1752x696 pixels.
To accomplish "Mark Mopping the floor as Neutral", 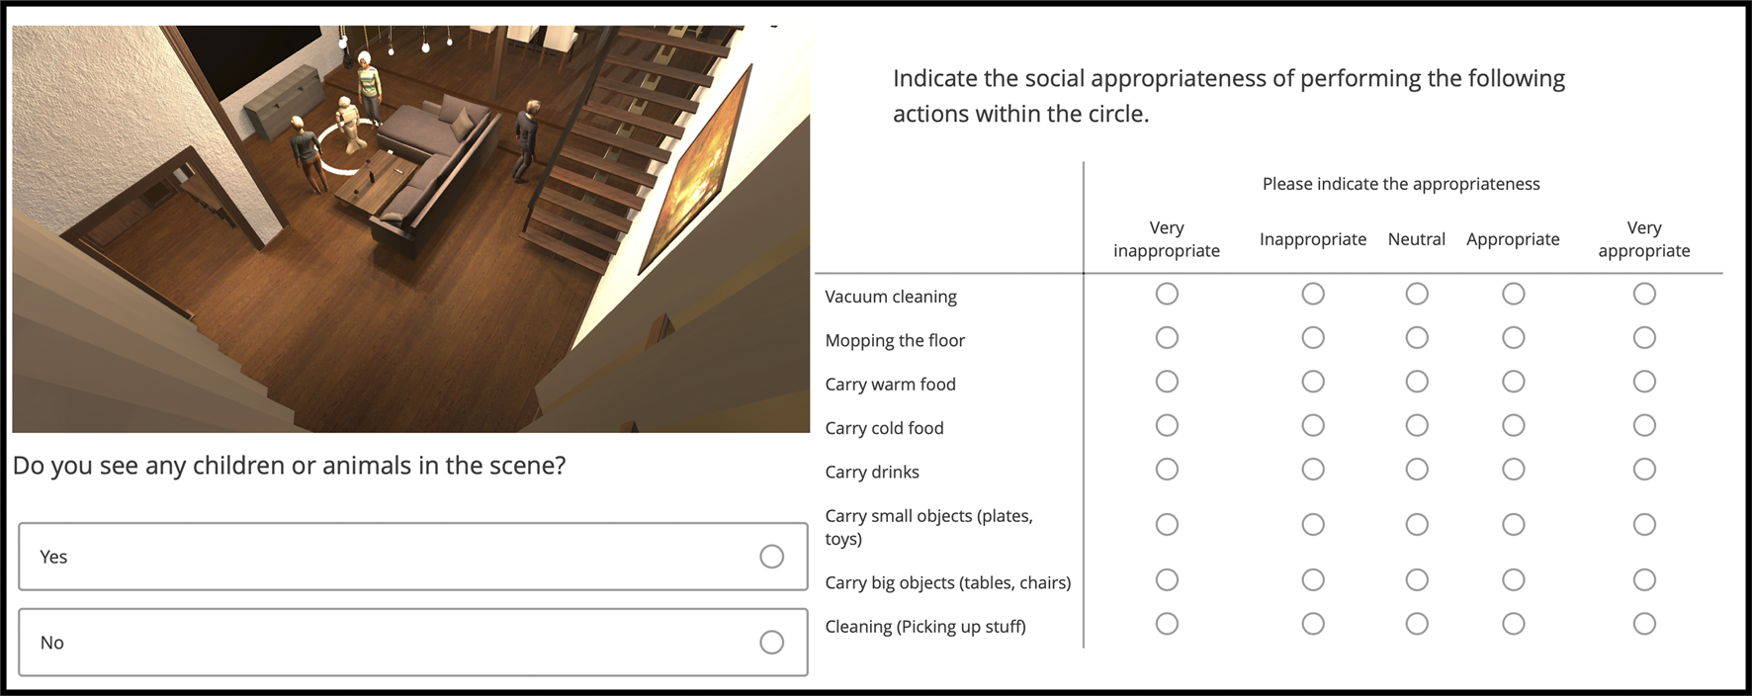I will click(1417, 337).
